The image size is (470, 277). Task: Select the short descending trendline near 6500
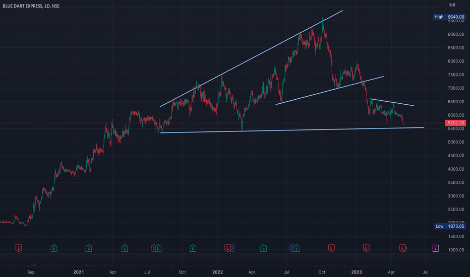click(392, 102)
